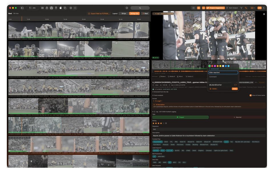This screenshot has width=274, height=177.
Task: Switch to the grid view icon
Action: 43,8
